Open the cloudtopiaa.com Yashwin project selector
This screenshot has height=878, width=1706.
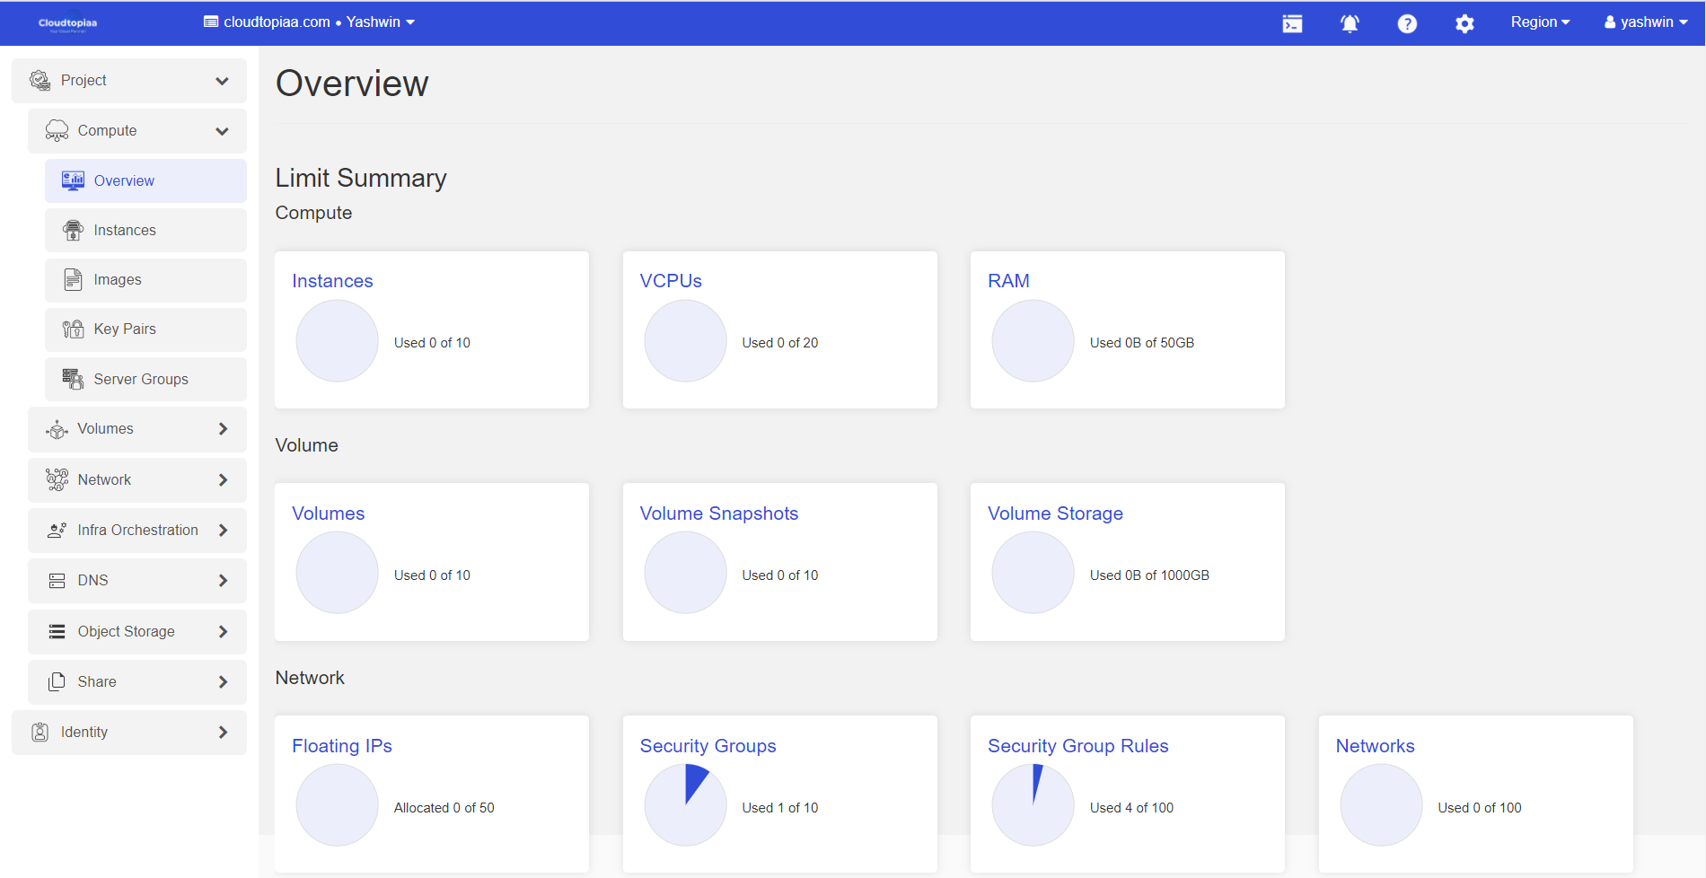(x=310, y=22)
